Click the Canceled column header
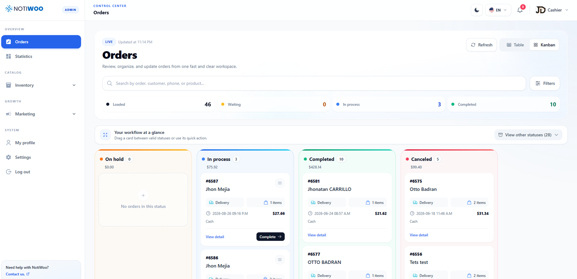 (421, 159)
